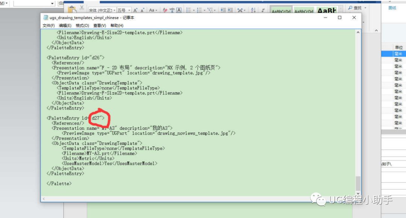This screenshot has height=218, width=406.
Task: Click the line containing "F - 2D 布局"
Action: [x=136, y=68]
